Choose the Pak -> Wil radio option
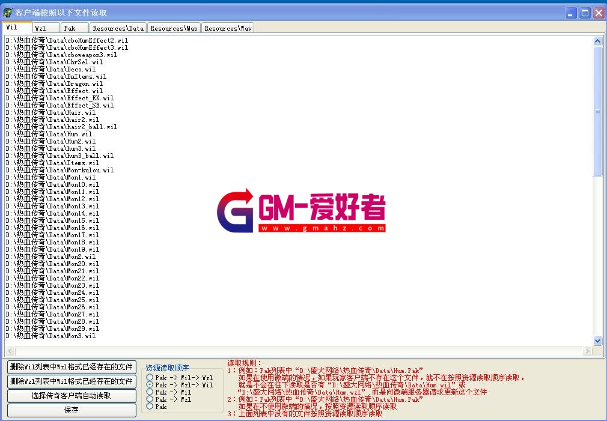This screenshot has width=607, height=421. point(169,392)
